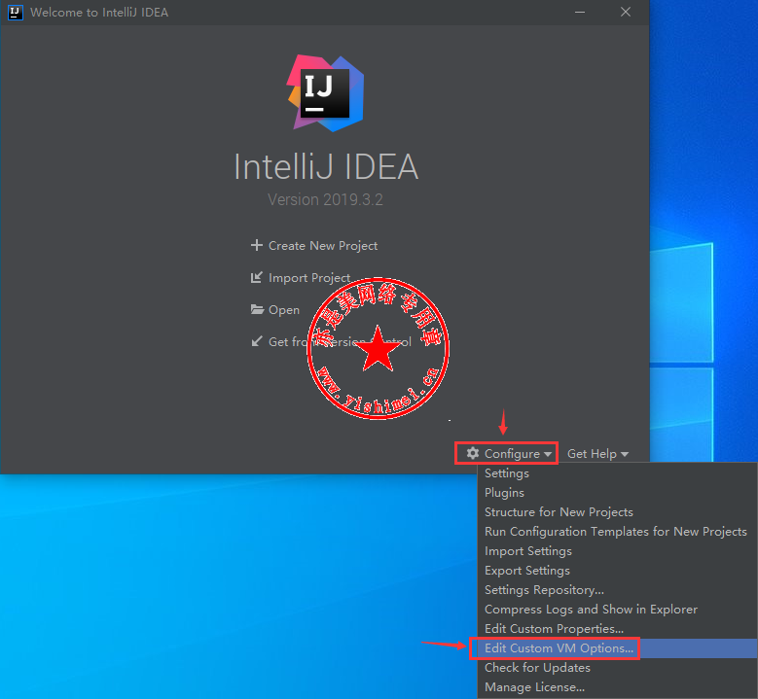Click the checkout arrow icon for Version Control
Viewport: 758px width, 699px height.
tap(257, 341)
